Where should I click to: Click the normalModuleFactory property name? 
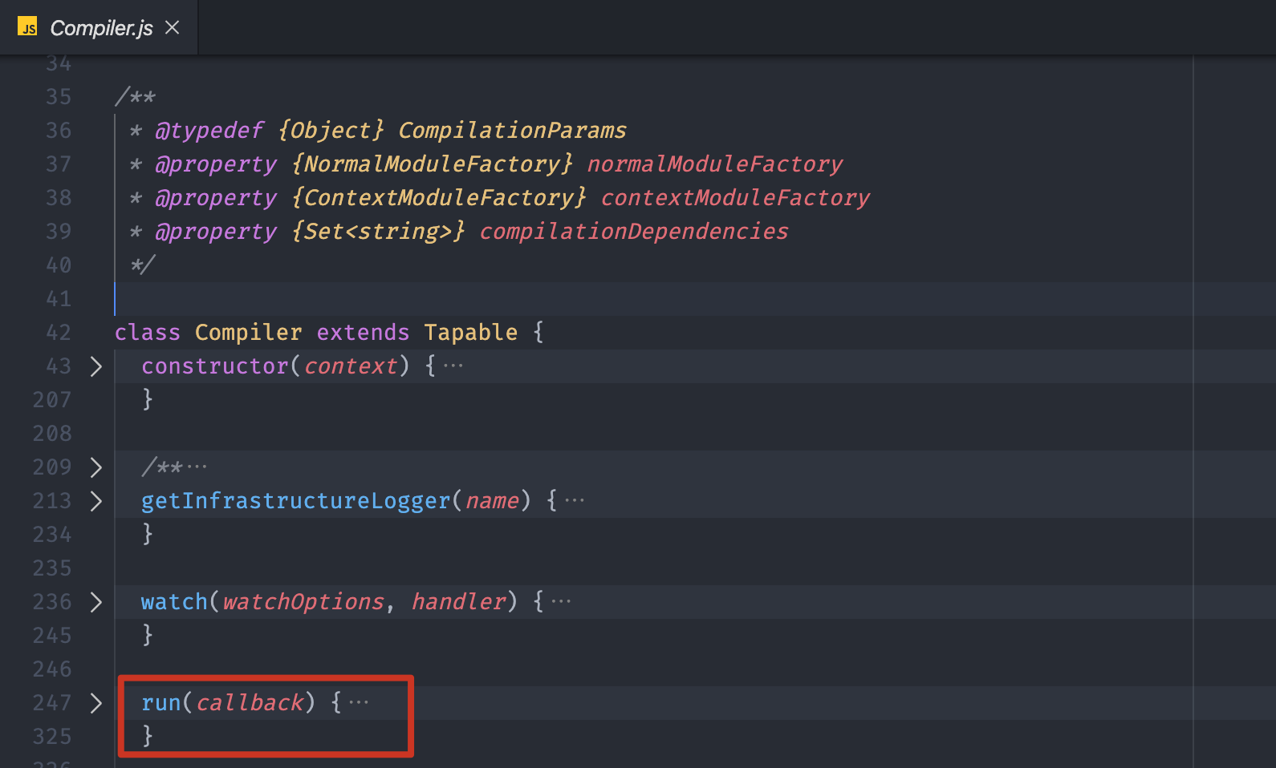[715, 164]
